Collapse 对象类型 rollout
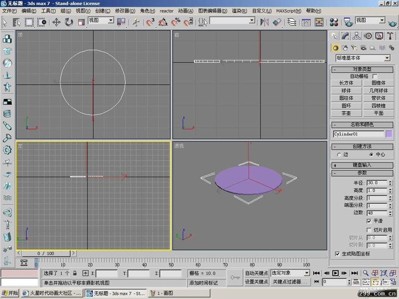Screen dimensions: 399x299 pyautogui.click(x=362, y=69)
